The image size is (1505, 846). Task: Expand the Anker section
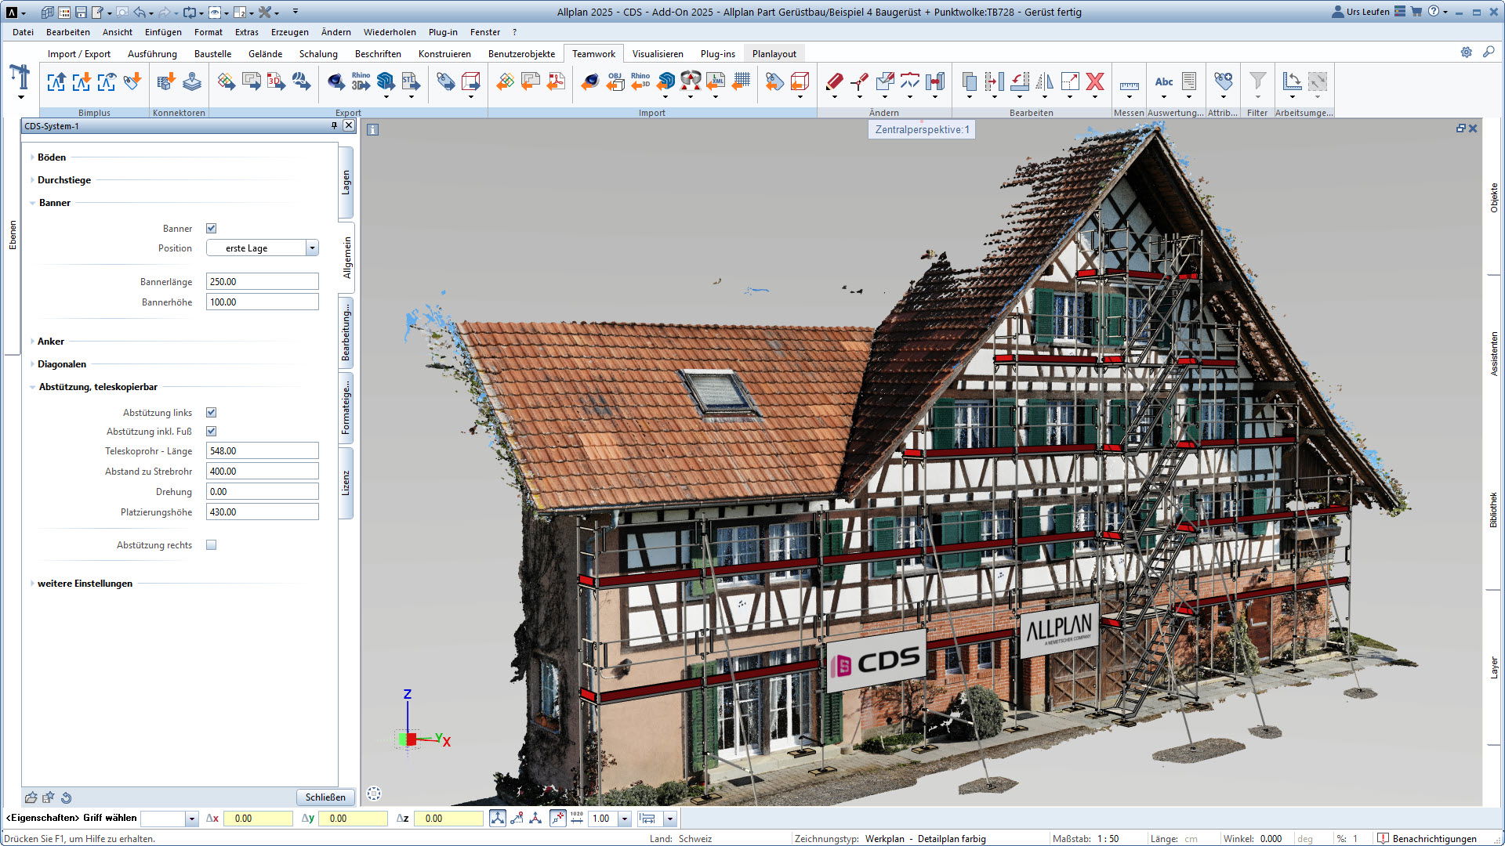click(51, 342)
